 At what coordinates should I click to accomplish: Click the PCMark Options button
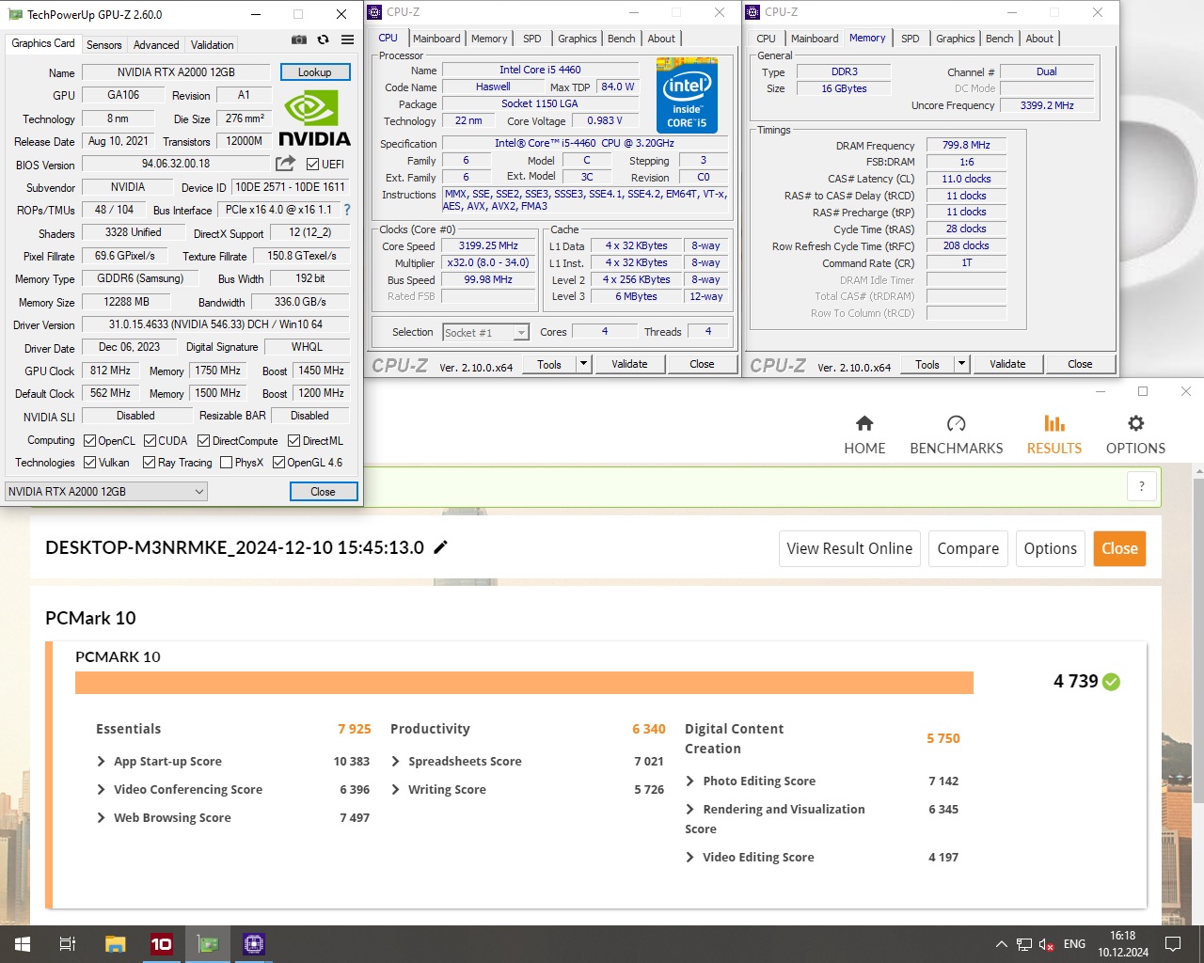[x=1051, y=548]
